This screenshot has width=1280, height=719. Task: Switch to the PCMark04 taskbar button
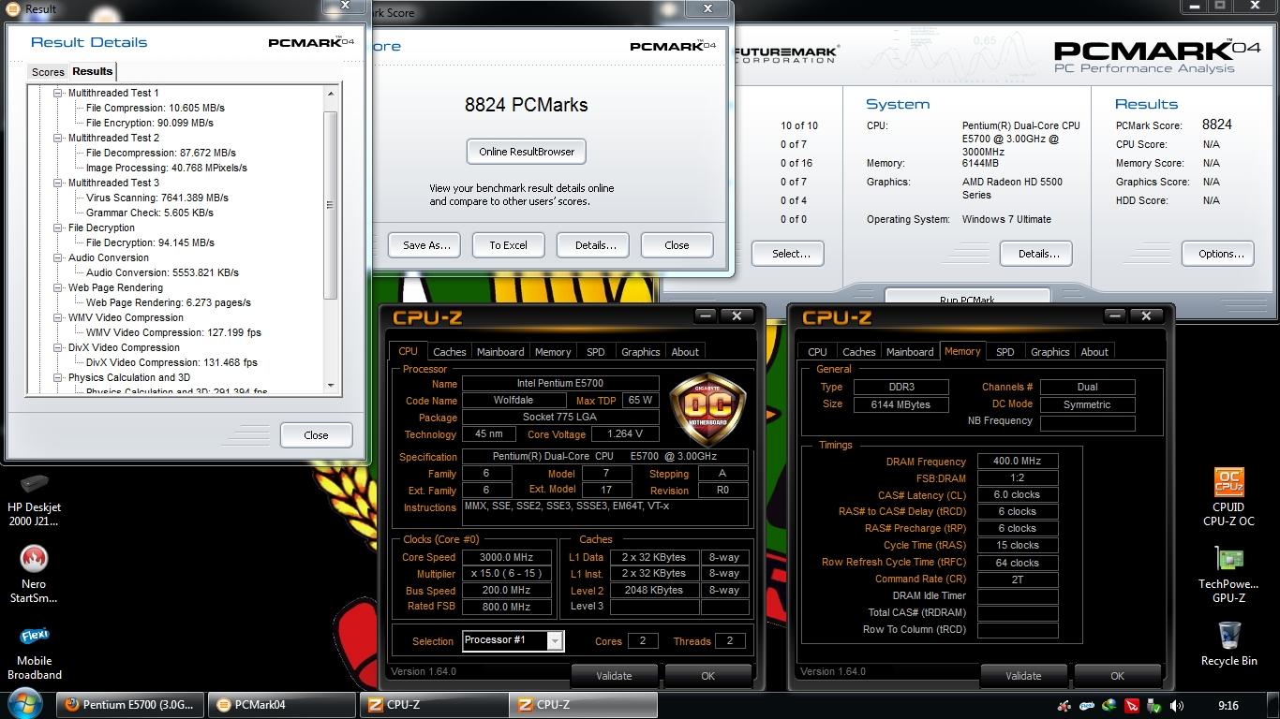click(x=281, y=705)
